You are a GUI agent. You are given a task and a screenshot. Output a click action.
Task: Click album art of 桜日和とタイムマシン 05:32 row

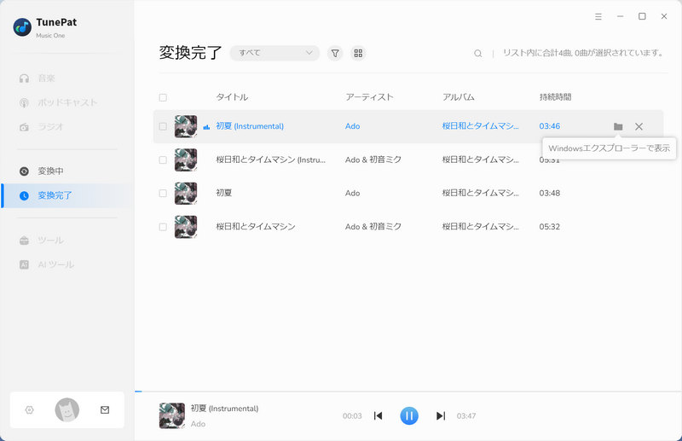click(186, 227)
